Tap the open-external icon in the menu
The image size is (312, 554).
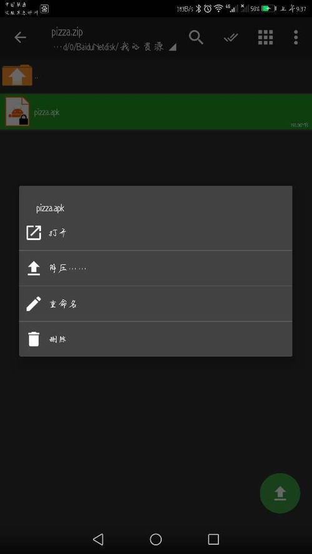(34, 233)
